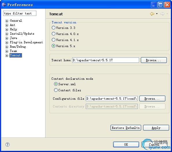
Task: Click Restore Defaults button
Action: [x=126, y=128]
